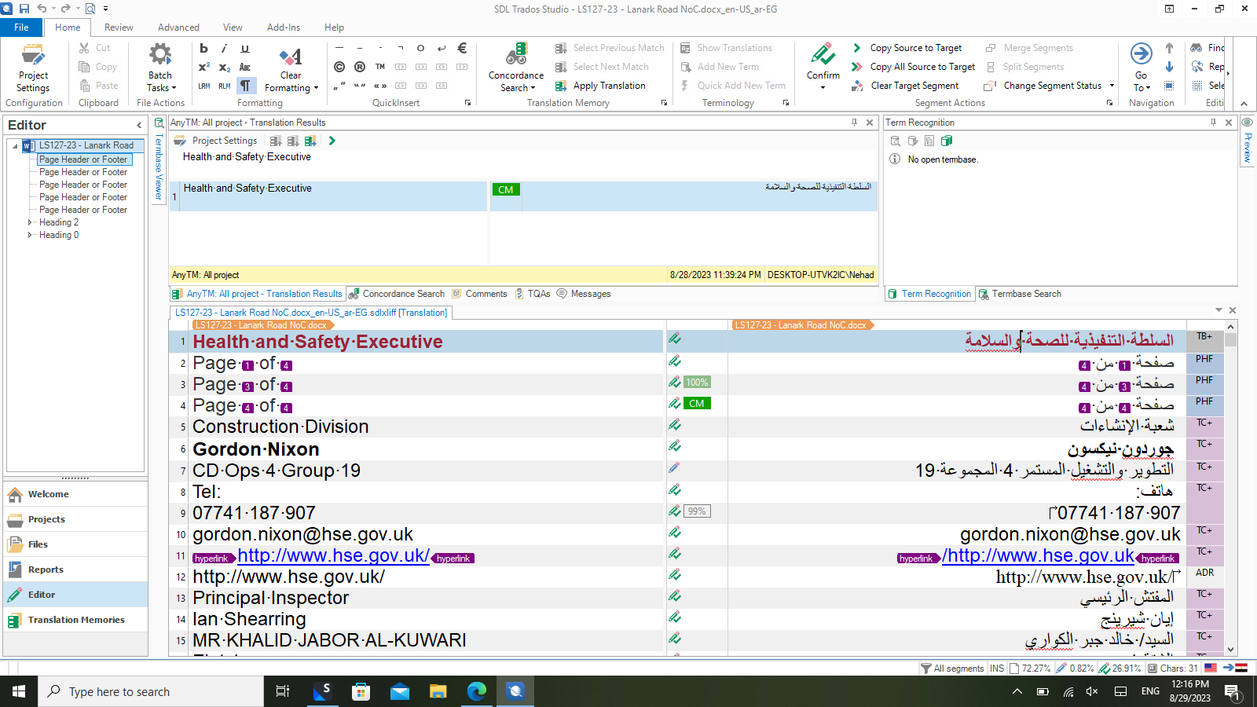This screenshot has height=707, width=1257.
Task: Open the Concordance Search dropdown
Action: point(515,82)
